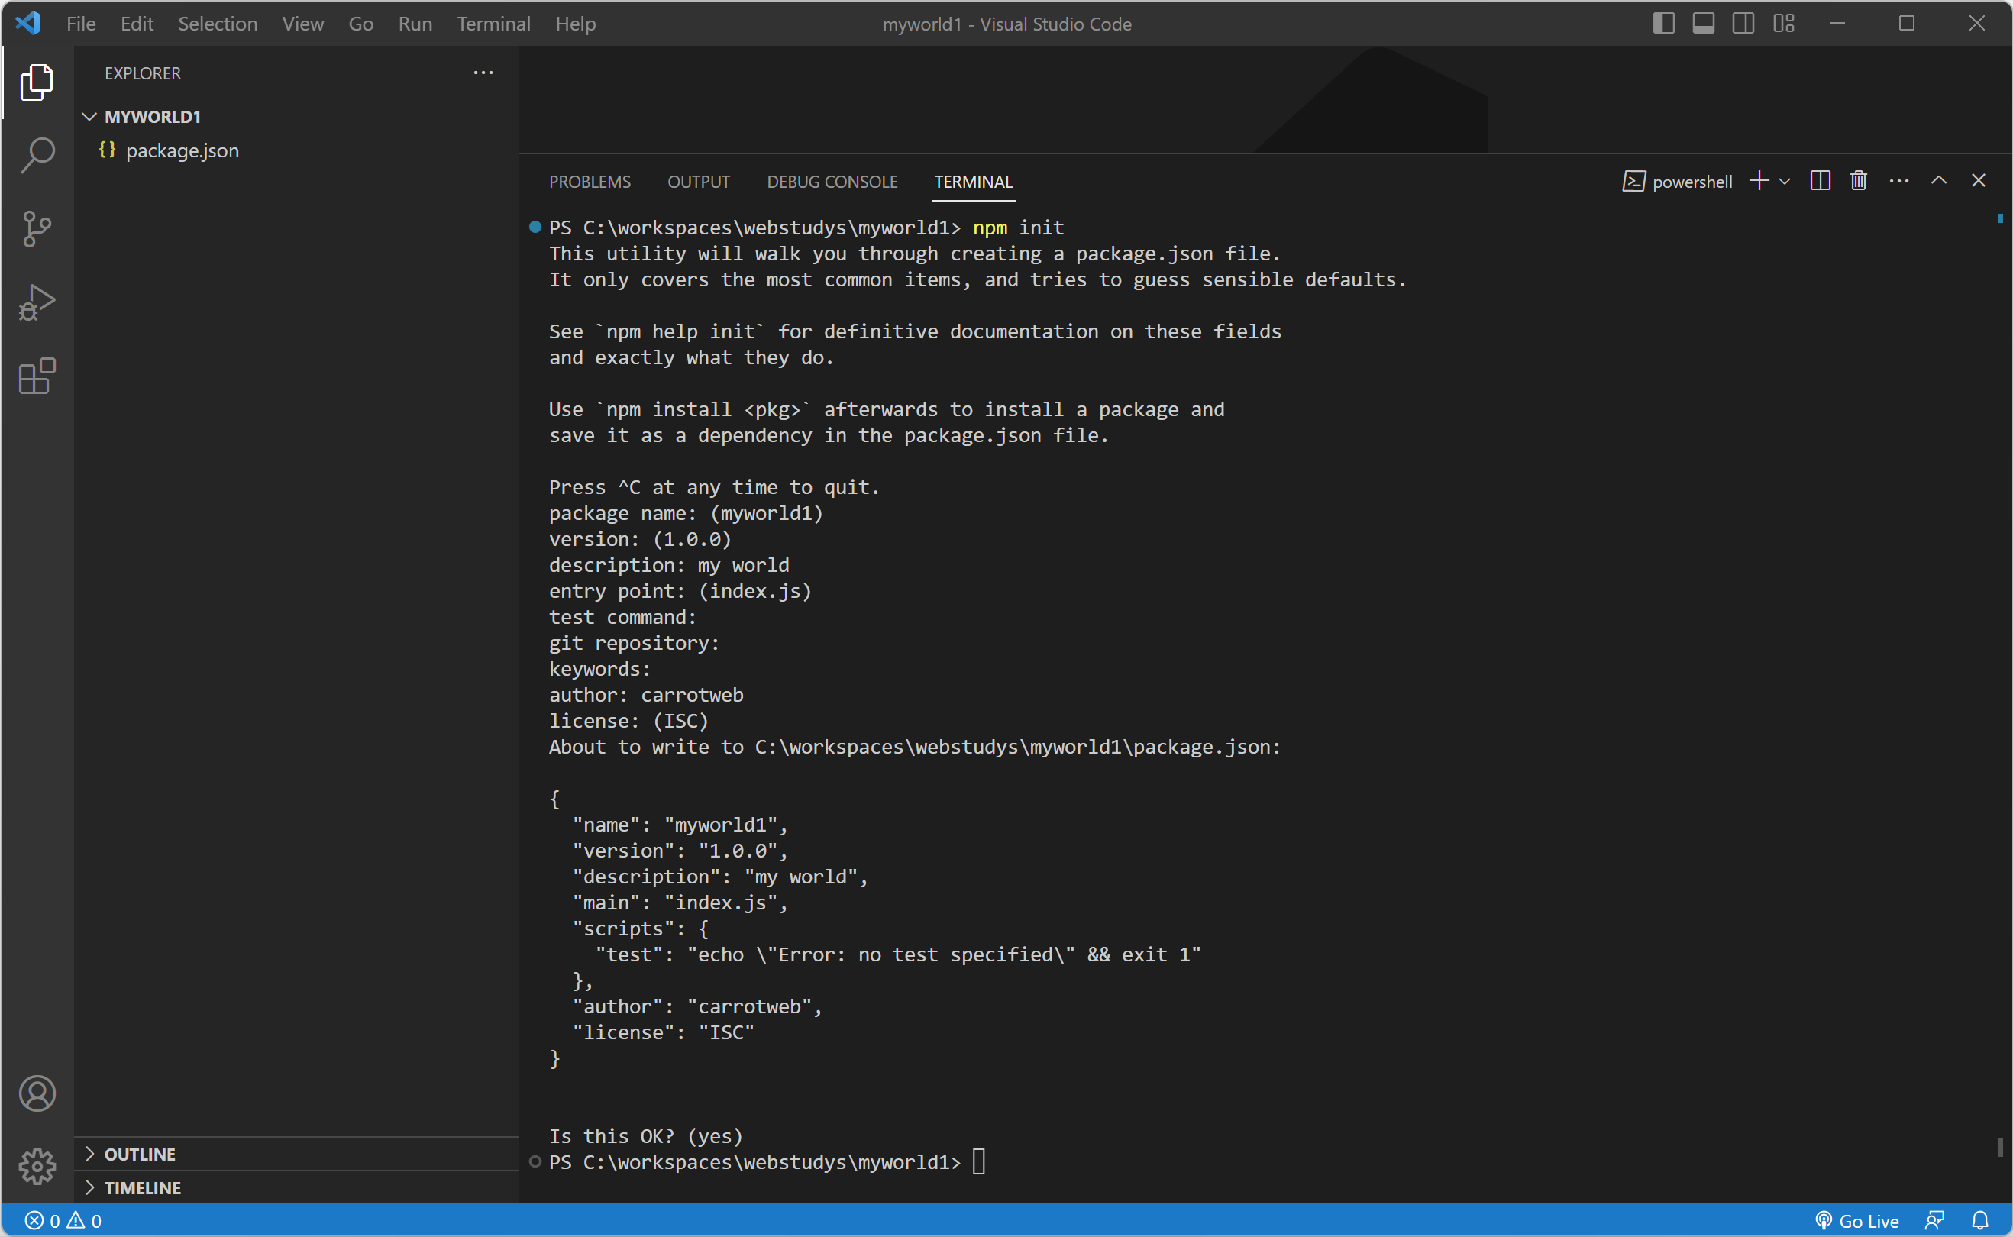
Task: Click Go Live in status bar
Action: 1856,1221
